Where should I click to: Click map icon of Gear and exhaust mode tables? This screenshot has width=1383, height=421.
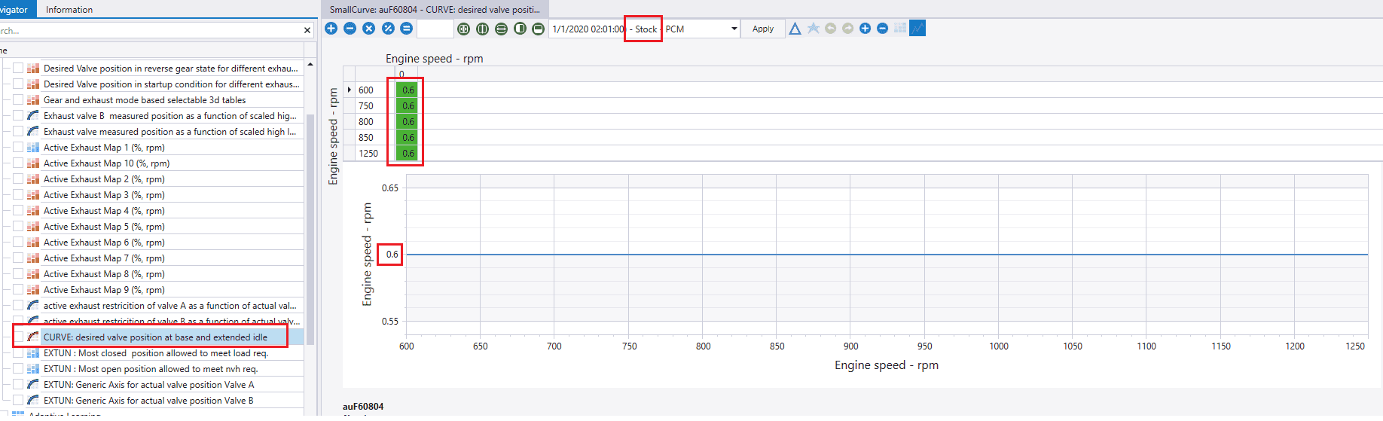click(x=33, y=99)
